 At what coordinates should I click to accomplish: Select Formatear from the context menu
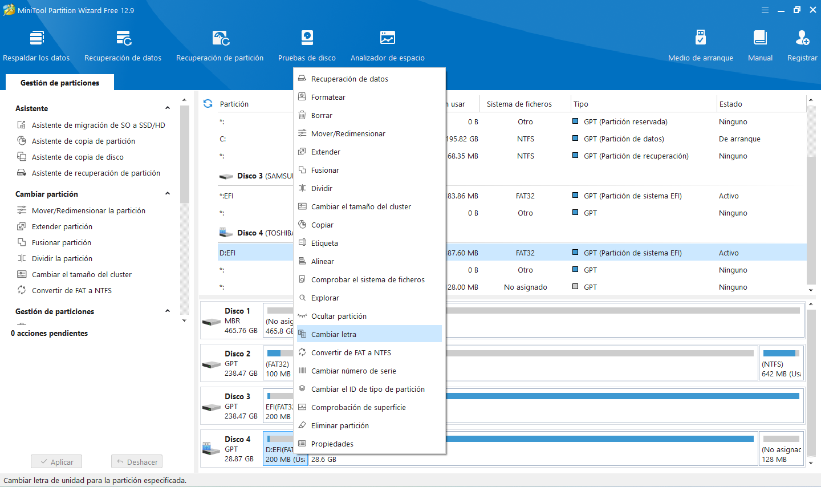[x=328, y=97]
